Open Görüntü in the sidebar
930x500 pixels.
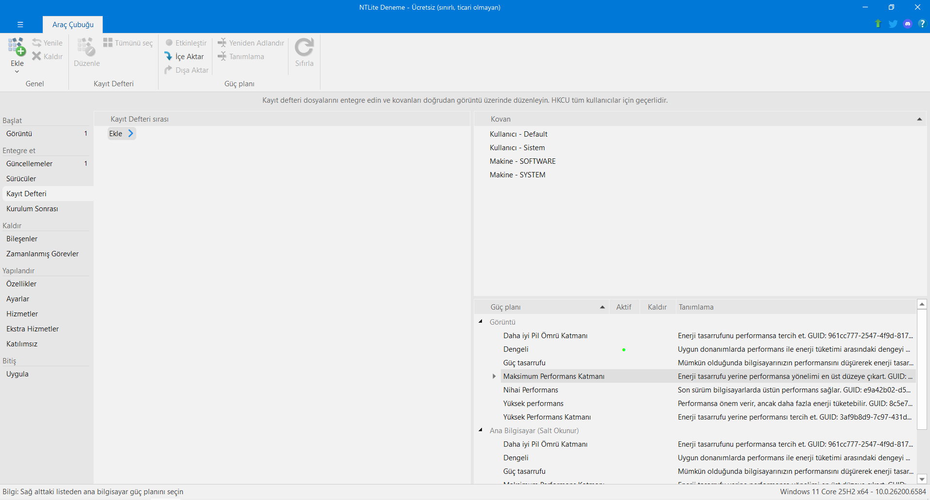[x=47, y=134]
